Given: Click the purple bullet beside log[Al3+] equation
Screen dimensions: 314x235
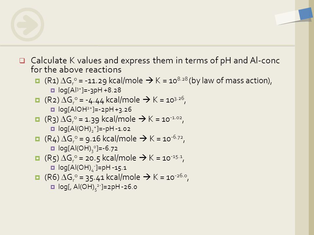Looking at the screenshot, I should point(53,90).
